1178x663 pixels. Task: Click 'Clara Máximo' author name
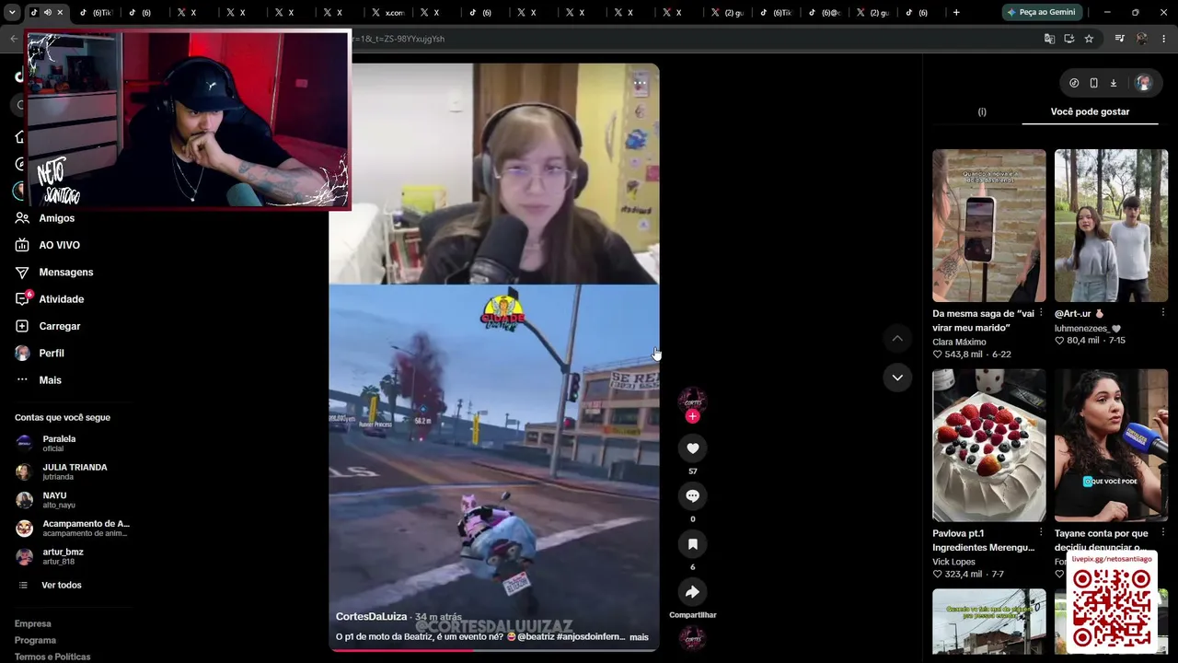pos(959,342)
